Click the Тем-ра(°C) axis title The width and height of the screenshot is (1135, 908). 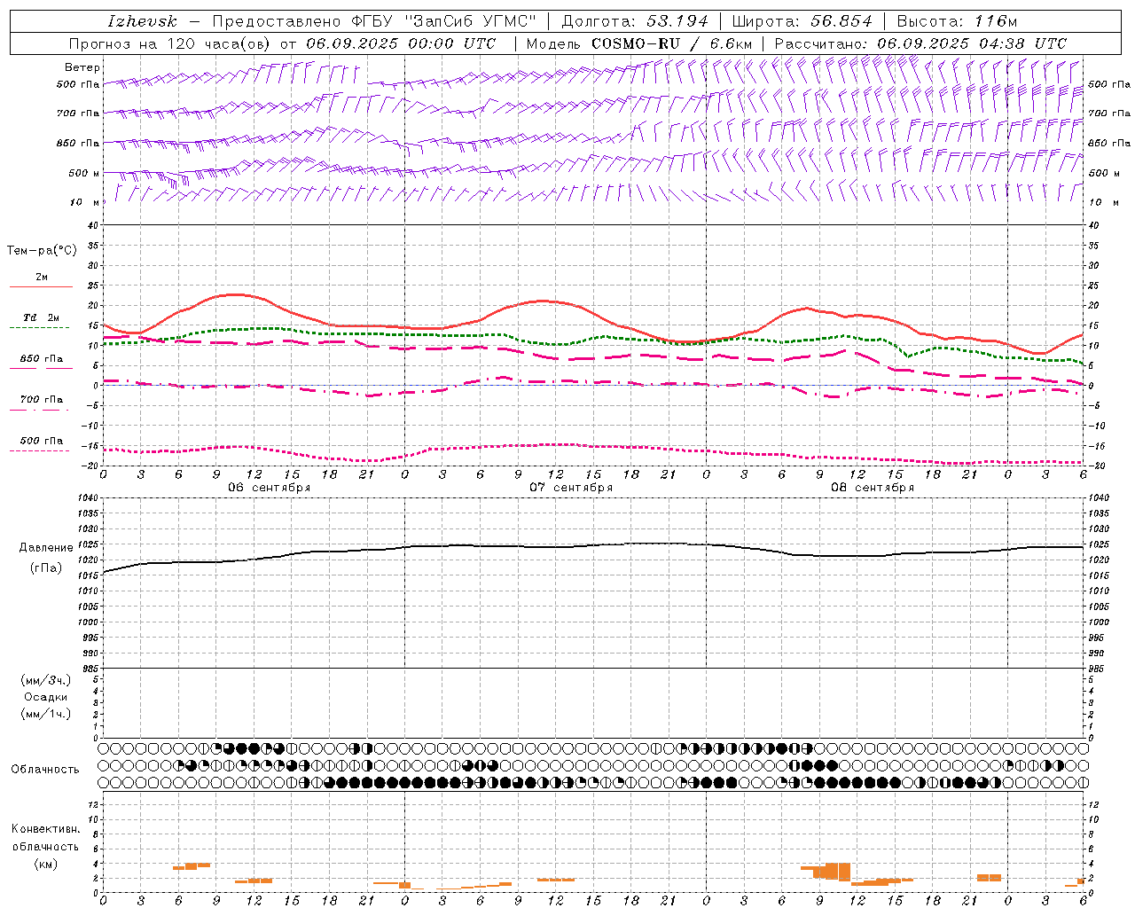click(x=42, y=251)
